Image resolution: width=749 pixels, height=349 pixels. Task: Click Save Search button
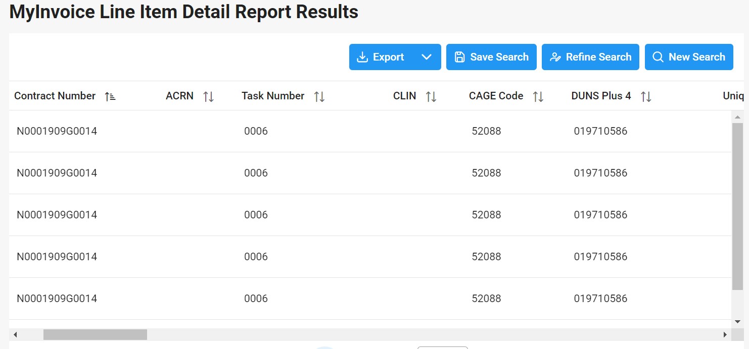[x=491, y=57]
